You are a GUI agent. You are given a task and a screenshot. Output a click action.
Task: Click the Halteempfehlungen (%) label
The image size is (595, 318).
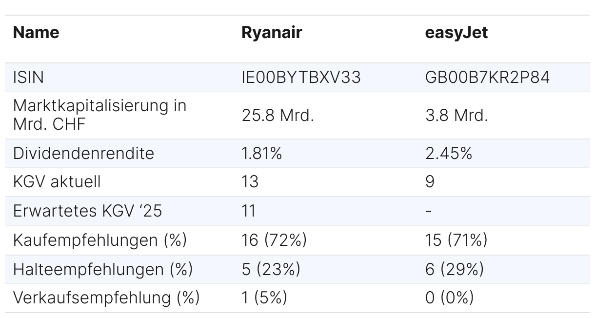pos(103,269)
